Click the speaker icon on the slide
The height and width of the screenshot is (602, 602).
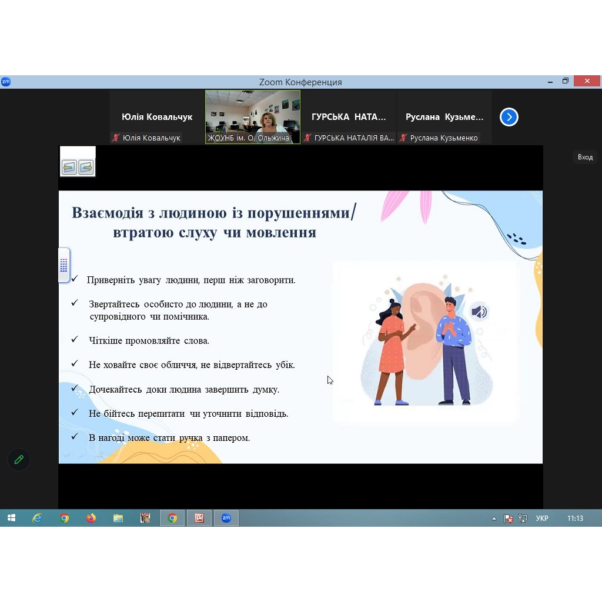coord(479,312)
